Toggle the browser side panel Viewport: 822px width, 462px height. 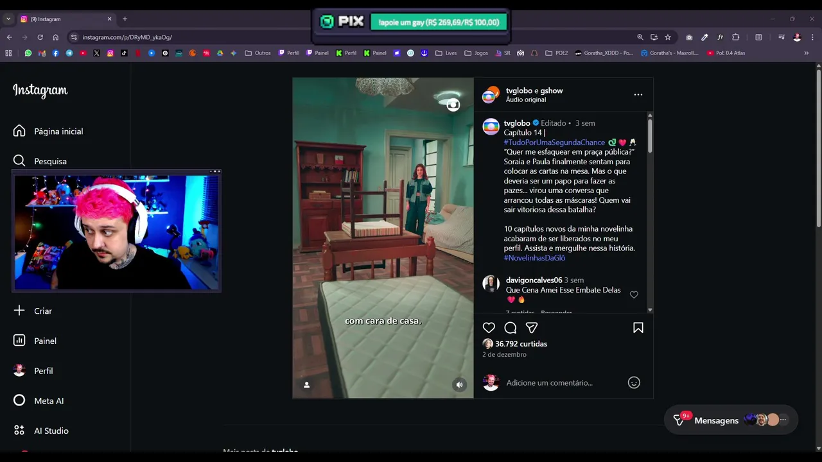[x=758, y=37]
